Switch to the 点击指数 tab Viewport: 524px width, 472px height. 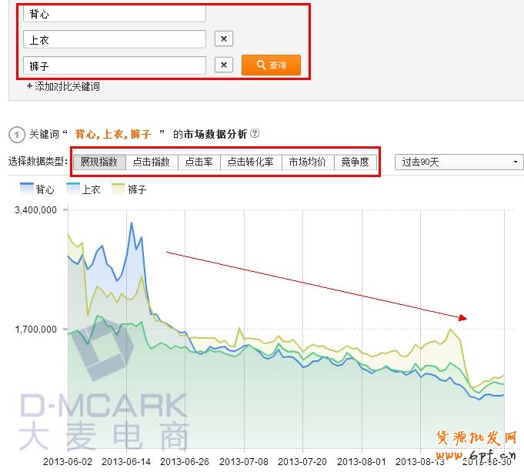tap(151, 162)
